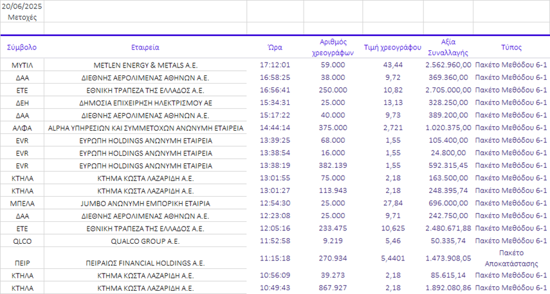Select ALPHA ΥΠΗΡΕΣΙΩΝ ΚΑΙ ΣΥΜΜΕΤΟΧΩΝ company cell
Screen dimensions: 550x294
145,128
